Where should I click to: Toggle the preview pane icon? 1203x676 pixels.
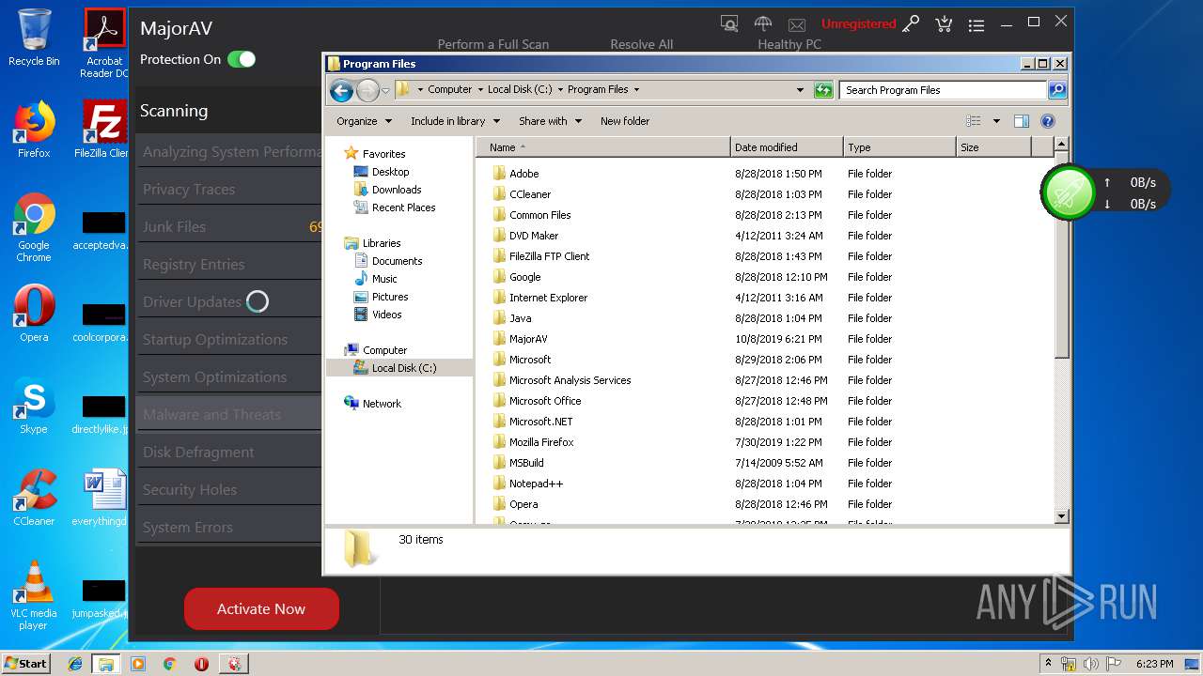pos(1022,121)
